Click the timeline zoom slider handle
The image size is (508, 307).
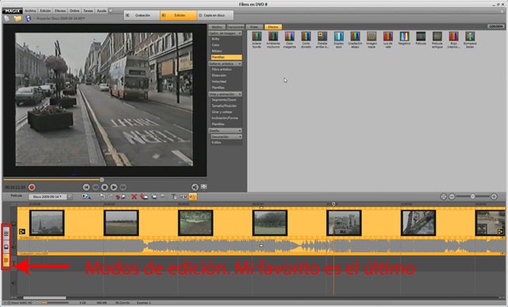pyautogui.click(x=473, y=196)
